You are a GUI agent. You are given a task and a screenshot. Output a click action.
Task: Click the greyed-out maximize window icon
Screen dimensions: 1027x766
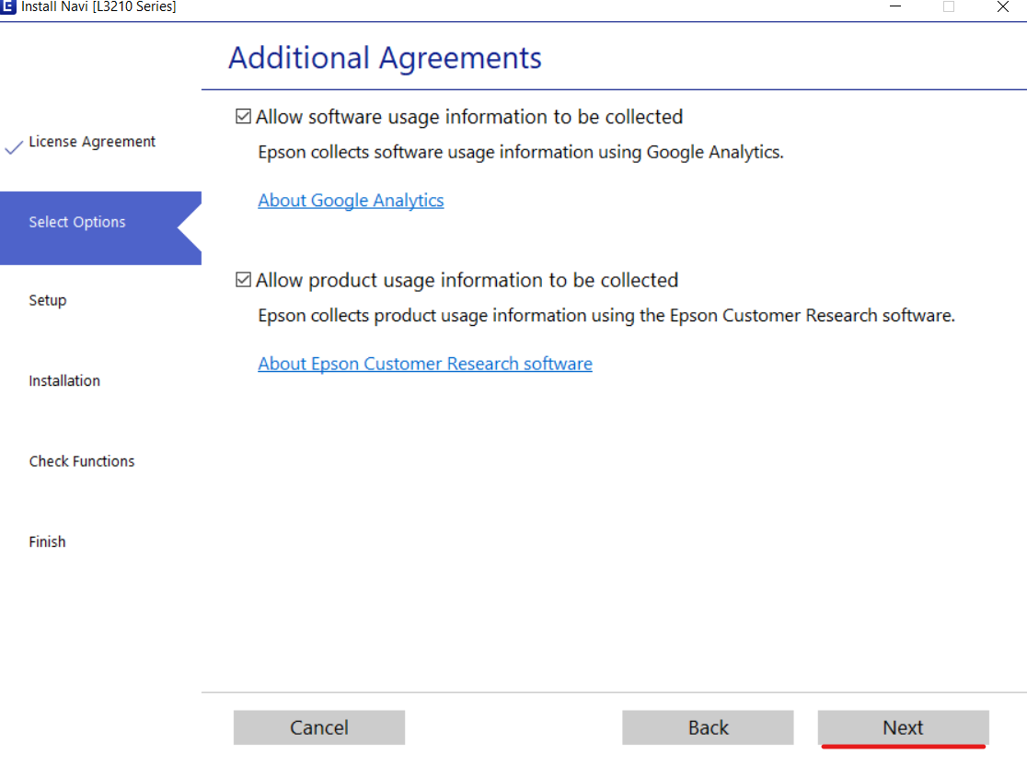tap(949, 6)
